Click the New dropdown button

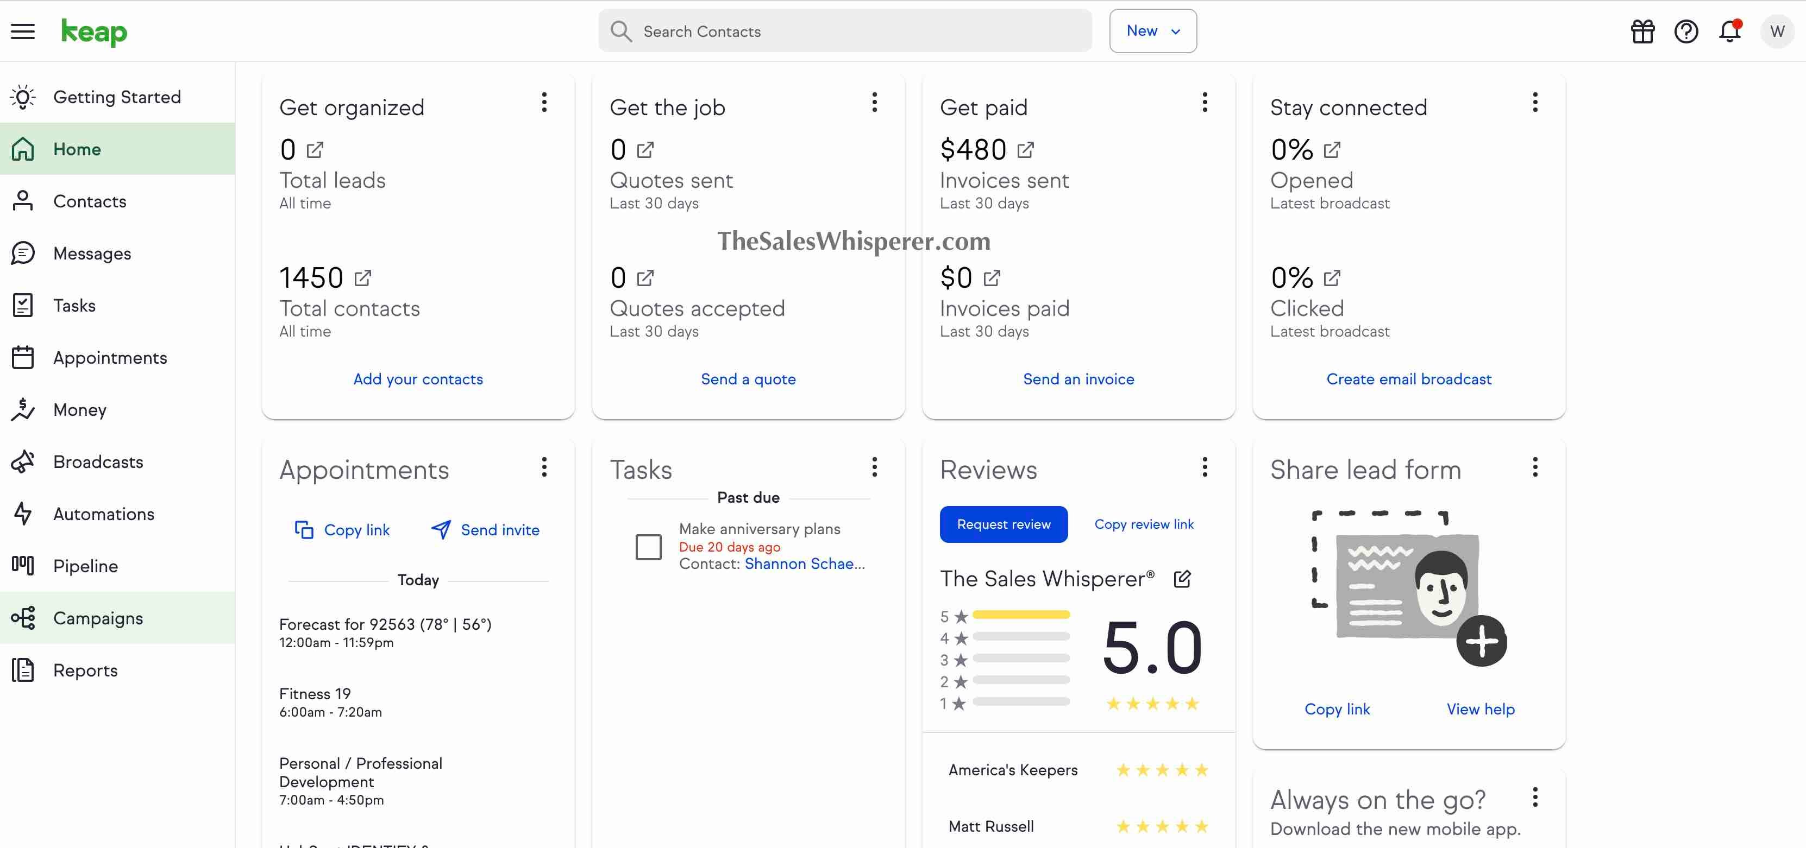[x=1152, y=30]
